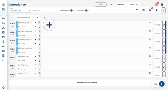Screen dimensions: 168x90
Task: Add comment on 15 Jun row
Action: pos(150,23)
